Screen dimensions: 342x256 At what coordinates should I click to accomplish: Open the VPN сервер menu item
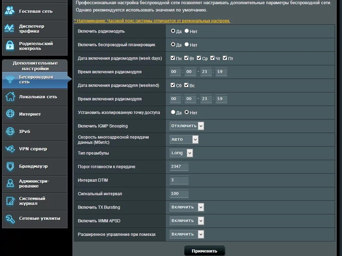pos(33,149)
